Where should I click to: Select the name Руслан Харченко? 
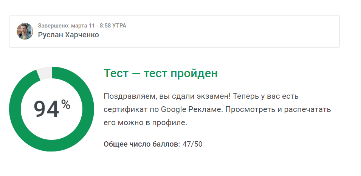pos(68,35)
